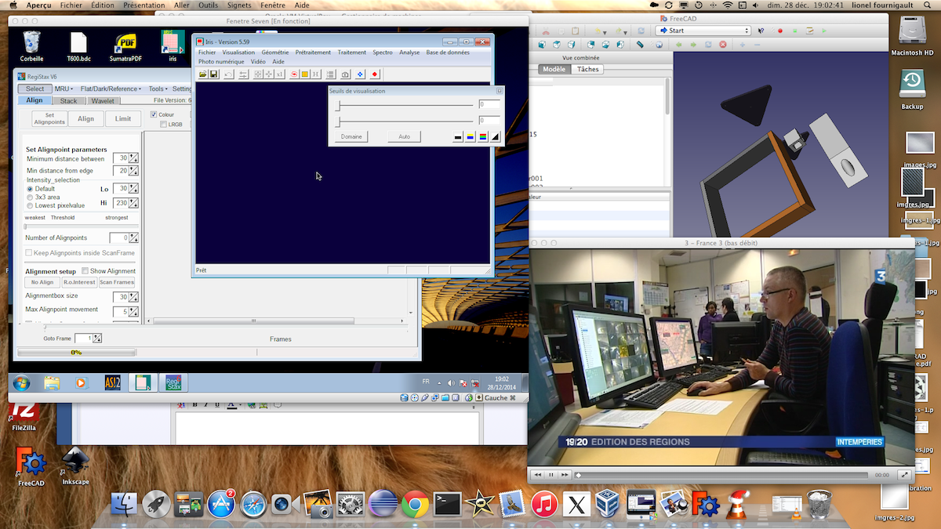Open FileZilla icon on the Mac desktop
The height and width of the screenshot is (529, 941).
[23, 416]
